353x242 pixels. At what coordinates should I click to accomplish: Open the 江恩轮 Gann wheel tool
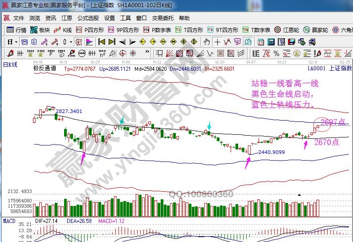coord(288,30)
